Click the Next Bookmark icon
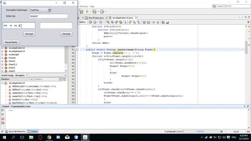The width and height of the screenshot is (251, 141). tap(134, 22)
